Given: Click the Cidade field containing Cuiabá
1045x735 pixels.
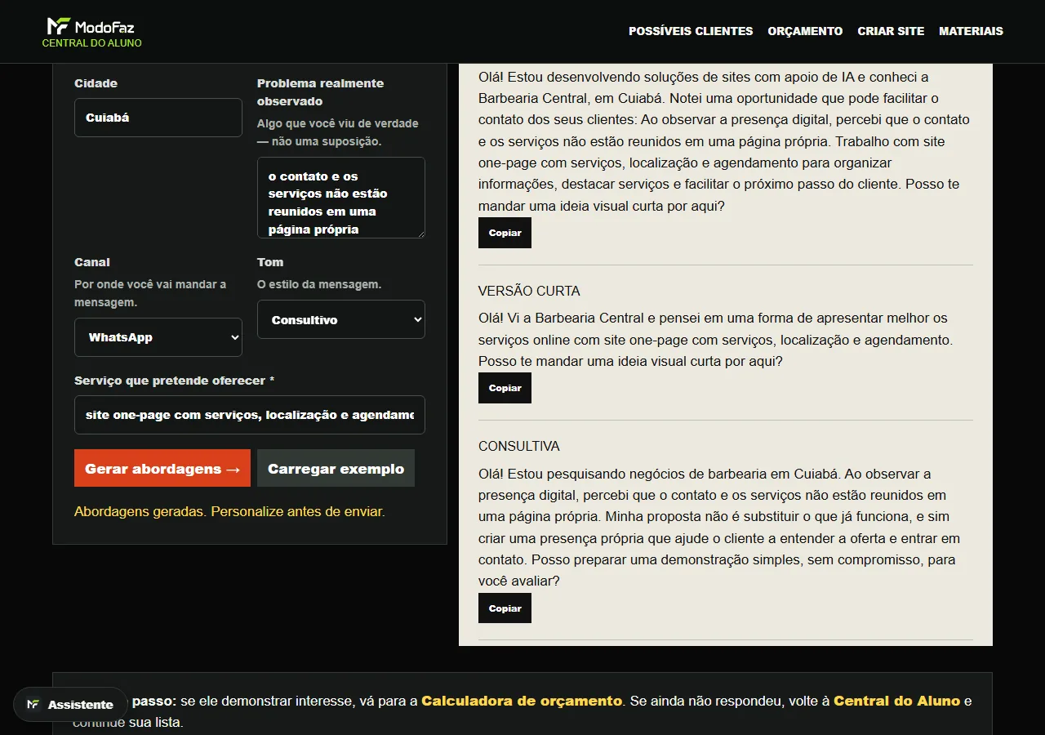Looking at the screenshot, I should coord(158,118).
